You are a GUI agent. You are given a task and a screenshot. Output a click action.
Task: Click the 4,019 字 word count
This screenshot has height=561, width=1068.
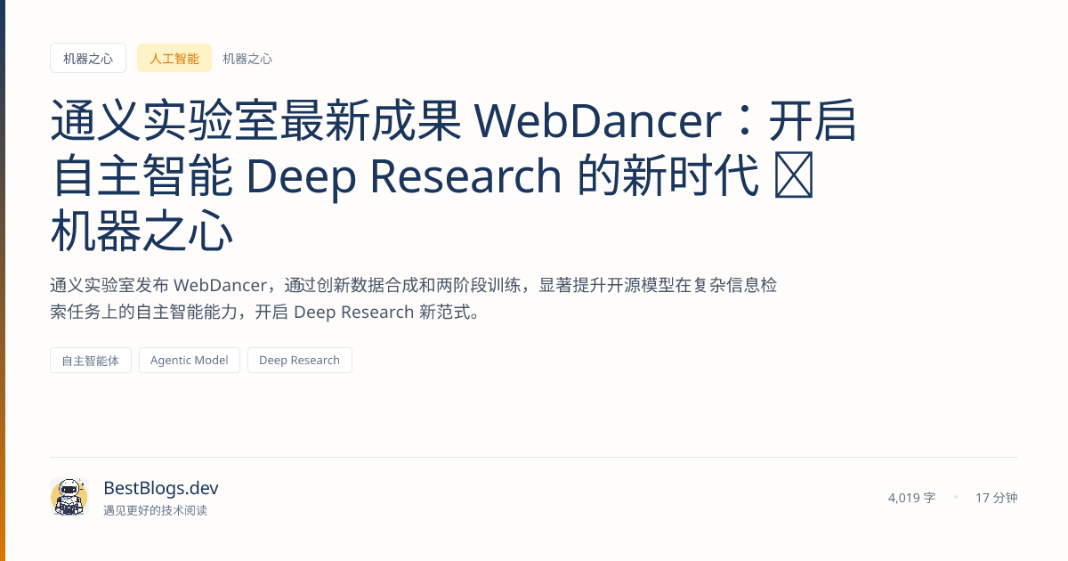click(911, 498)
